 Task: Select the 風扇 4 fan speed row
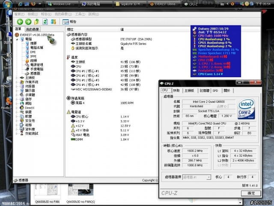[x=102, y=103]
